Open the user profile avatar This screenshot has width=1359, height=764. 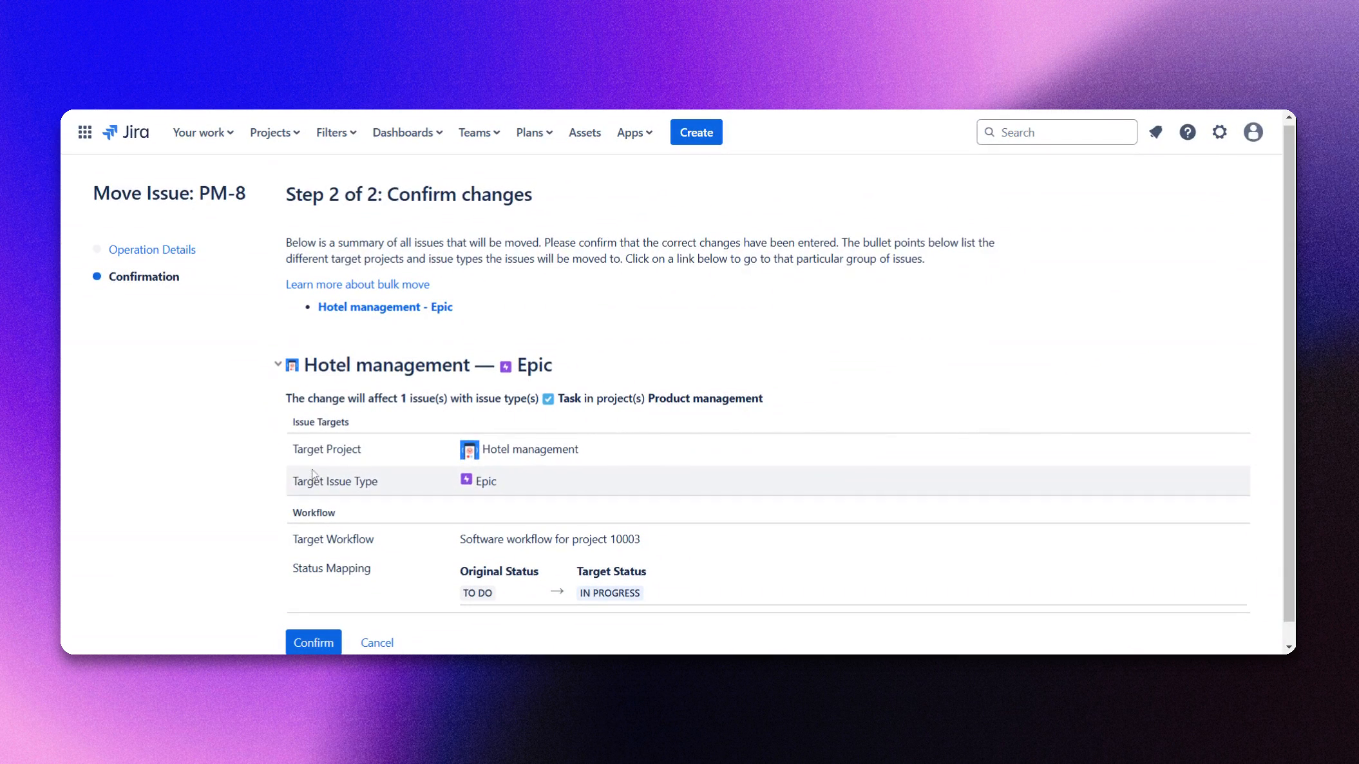pyautogui.click(x=1253, y=132)
